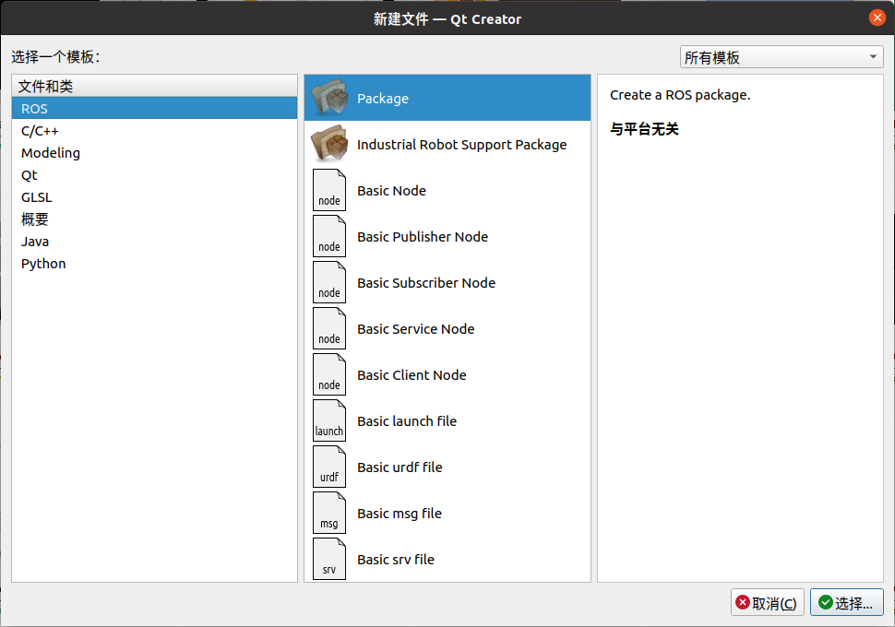Image resolution: width=895 pixels, height=627 pixels.
Task: Choose the Basic srv file label
Action: (396, 560)
